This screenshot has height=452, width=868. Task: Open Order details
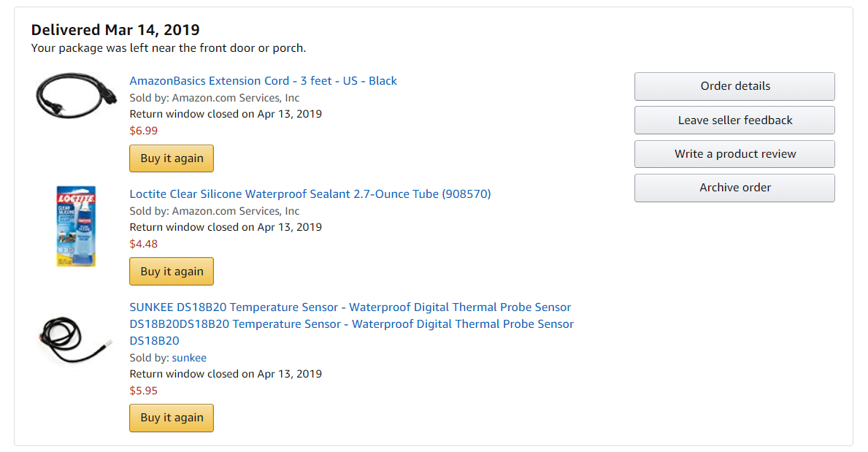(734, 86)
